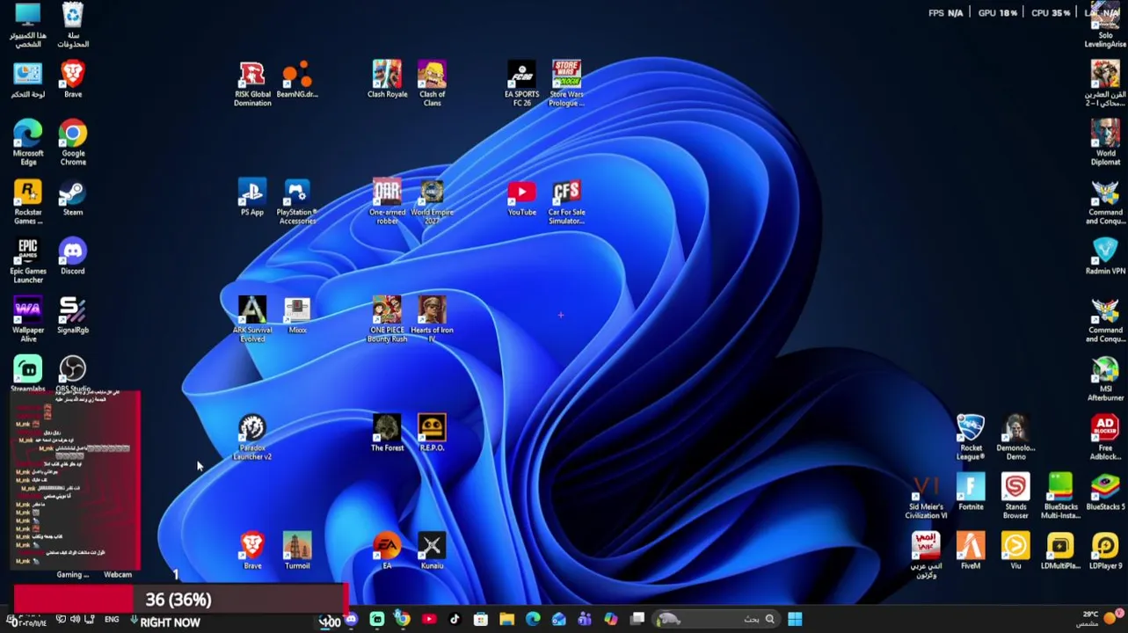1128x633 pixels.
Task: Open the Clash of Clans shortcut
Action: [x=432, y=84]
